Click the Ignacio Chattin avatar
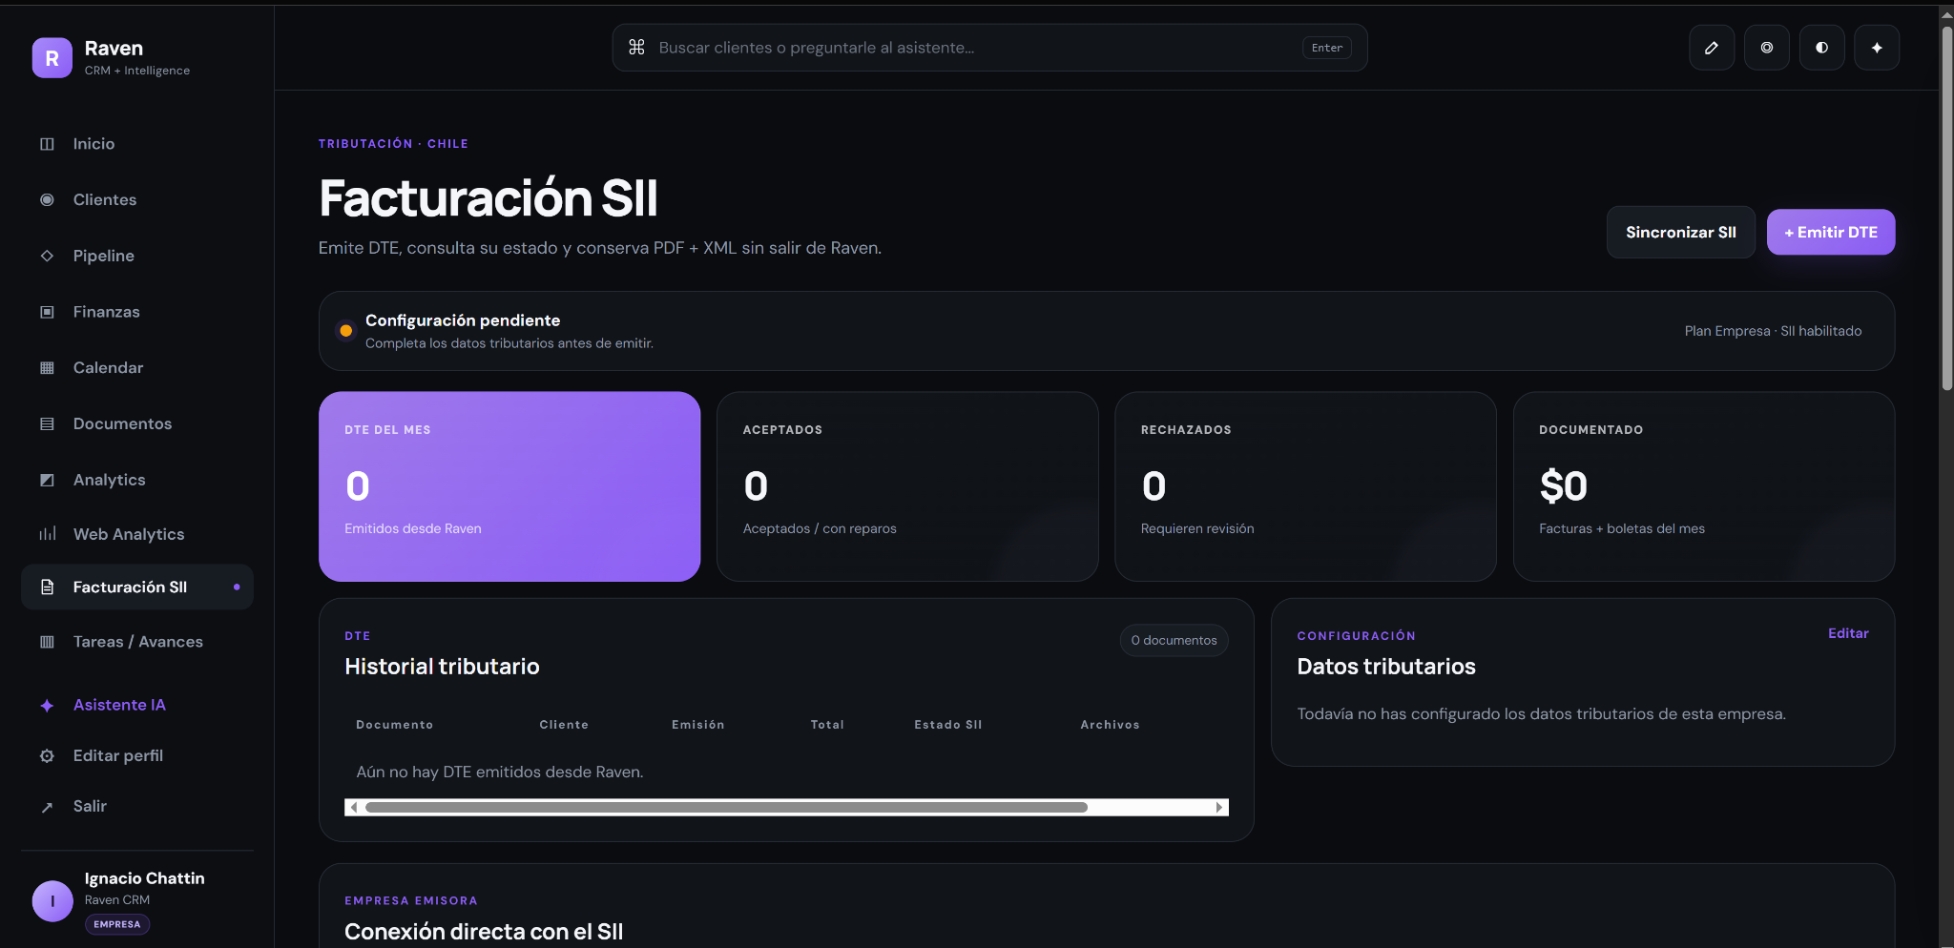The height and width of the screenshot is (948, 1954). pyautogui.click(x=52, y=900)
